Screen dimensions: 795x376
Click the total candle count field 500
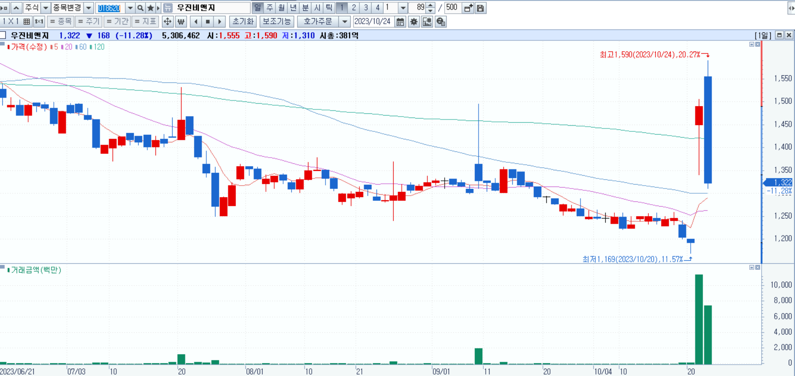[x=452, y=8]
